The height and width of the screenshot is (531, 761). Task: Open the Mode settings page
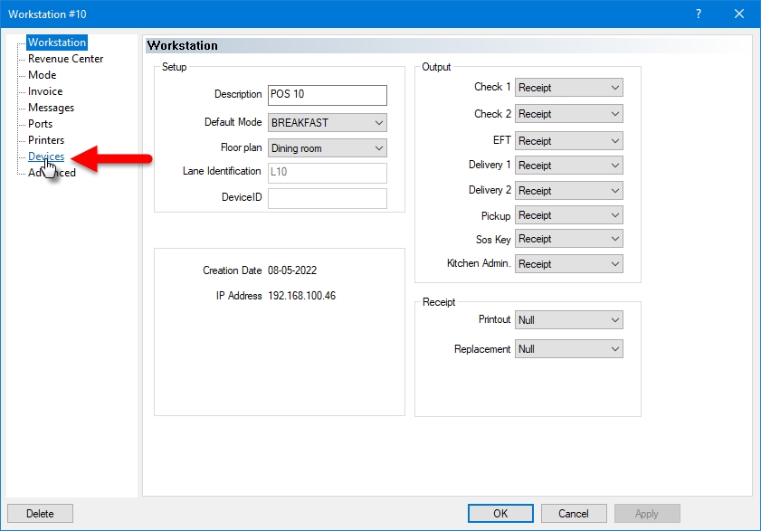42,75
